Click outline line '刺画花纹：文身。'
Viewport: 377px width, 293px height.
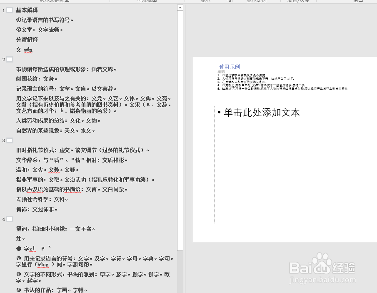[x=37, y=79]
